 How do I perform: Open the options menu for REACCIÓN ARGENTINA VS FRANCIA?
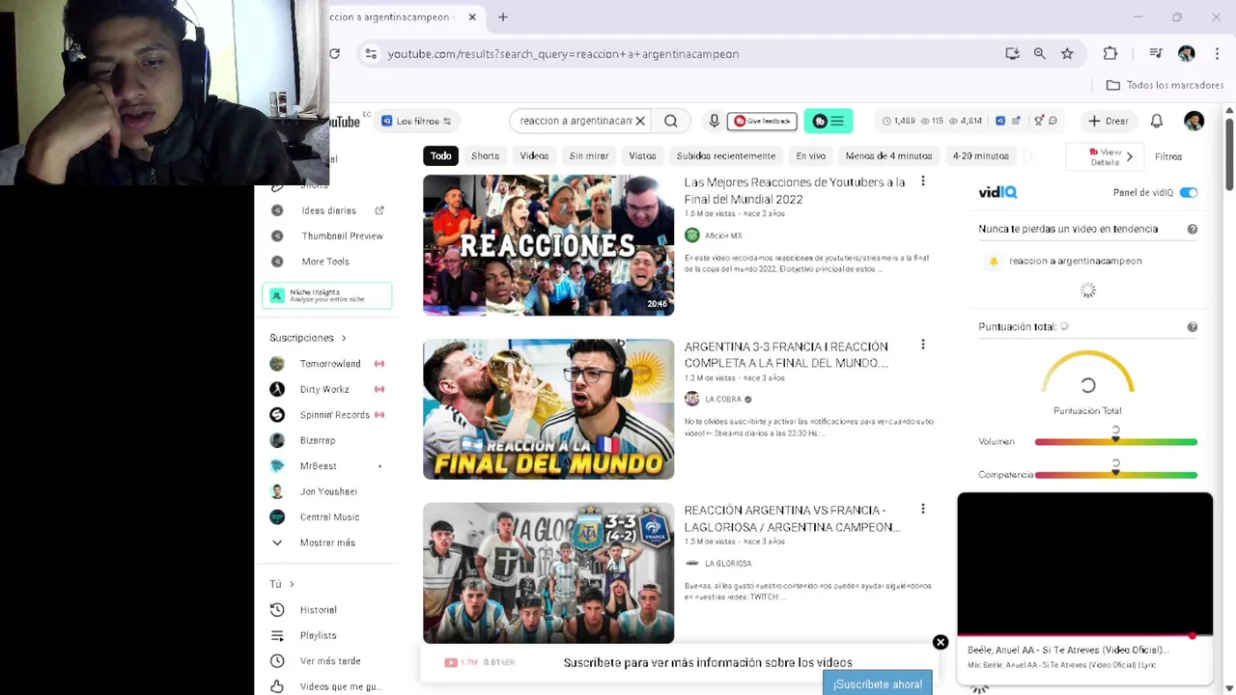pyautogui.click(x=923, y=510)
